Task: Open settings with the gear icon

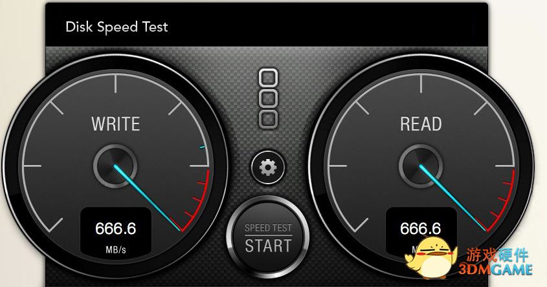Action: 268,167
